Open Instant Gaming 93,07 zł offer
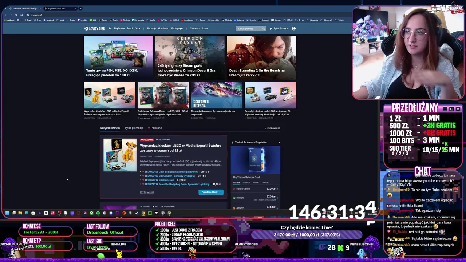This screenshot has height=262, width=466. click(255, 189)
